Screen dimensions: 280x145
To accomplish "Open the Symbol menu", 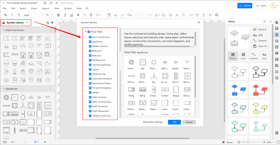I will 68,8.
